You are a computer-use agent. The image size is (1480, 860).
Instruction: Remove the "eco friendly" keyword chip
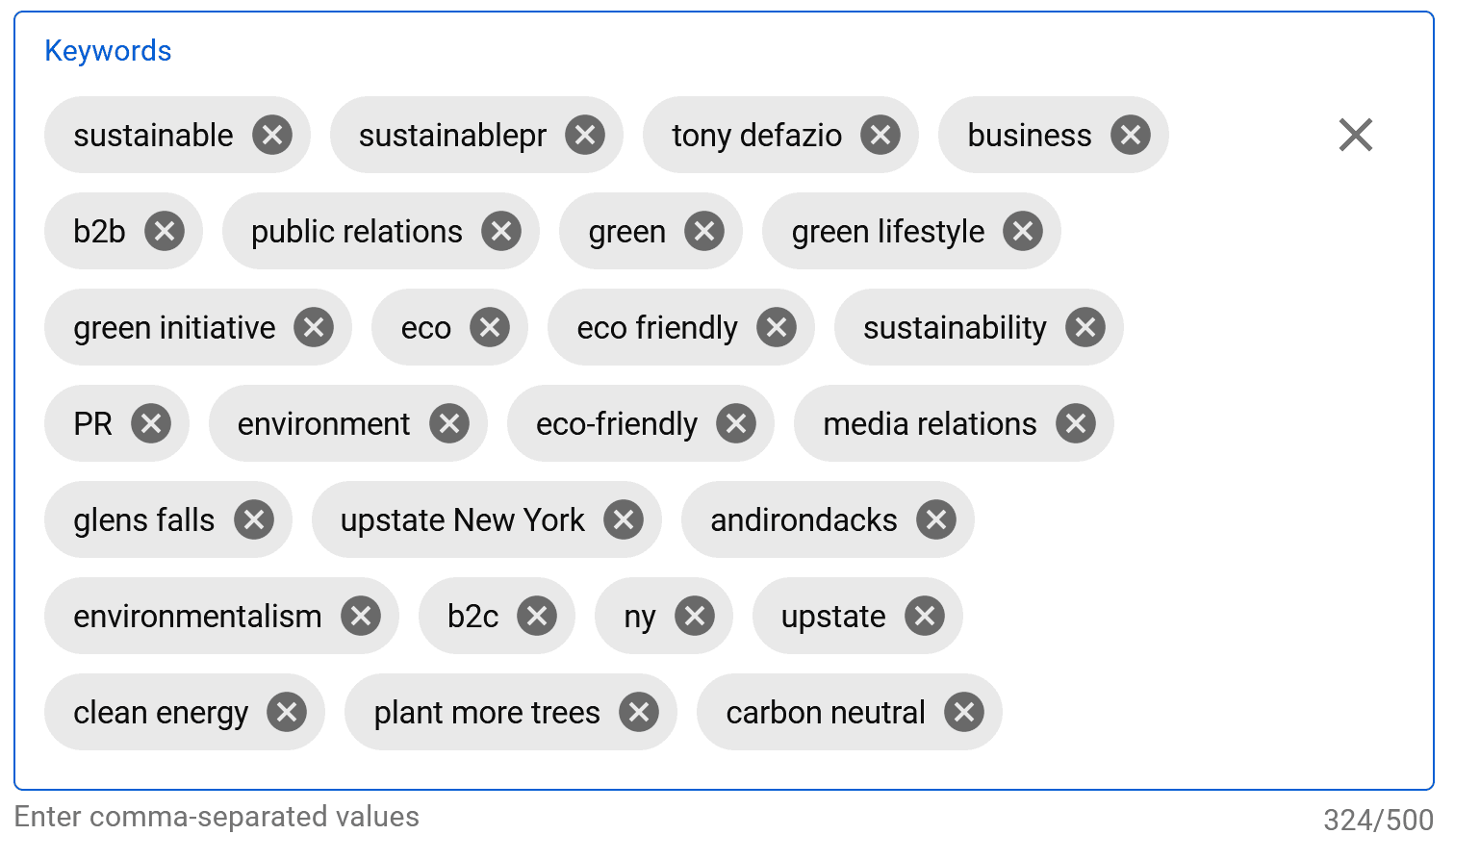pyautogui.click(x=776, y=327)
